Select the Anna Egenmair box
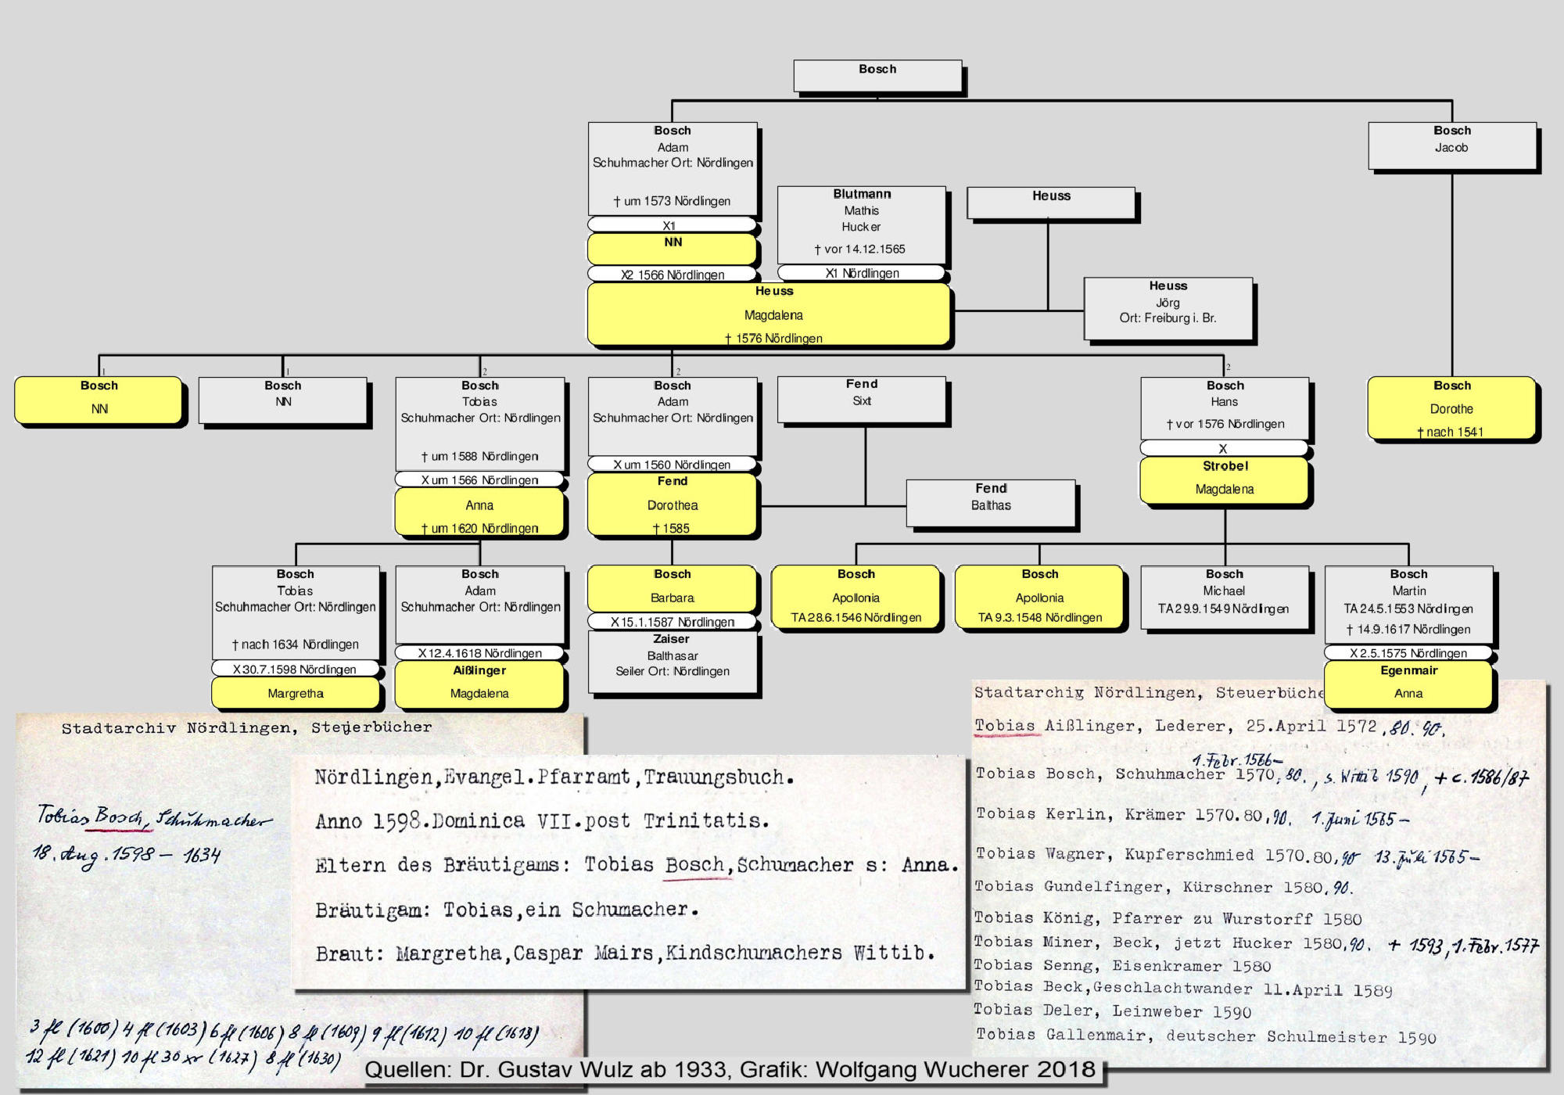Screen dimensions: 1564x1095 pyautogui.click(x=1408, y=684)
